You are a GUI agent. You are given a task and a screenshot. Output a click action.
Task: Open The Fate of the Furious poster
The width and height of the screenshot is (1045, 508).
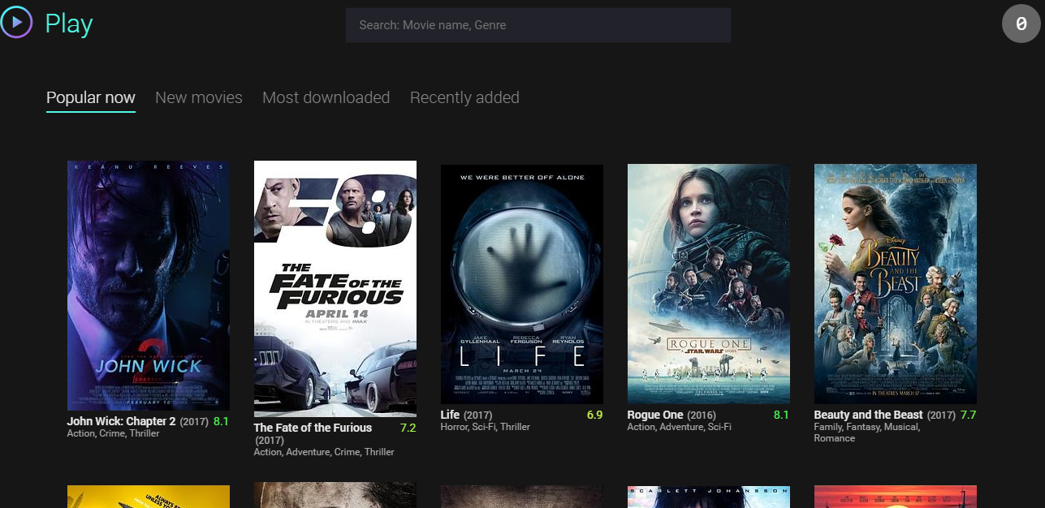point(335,289)
